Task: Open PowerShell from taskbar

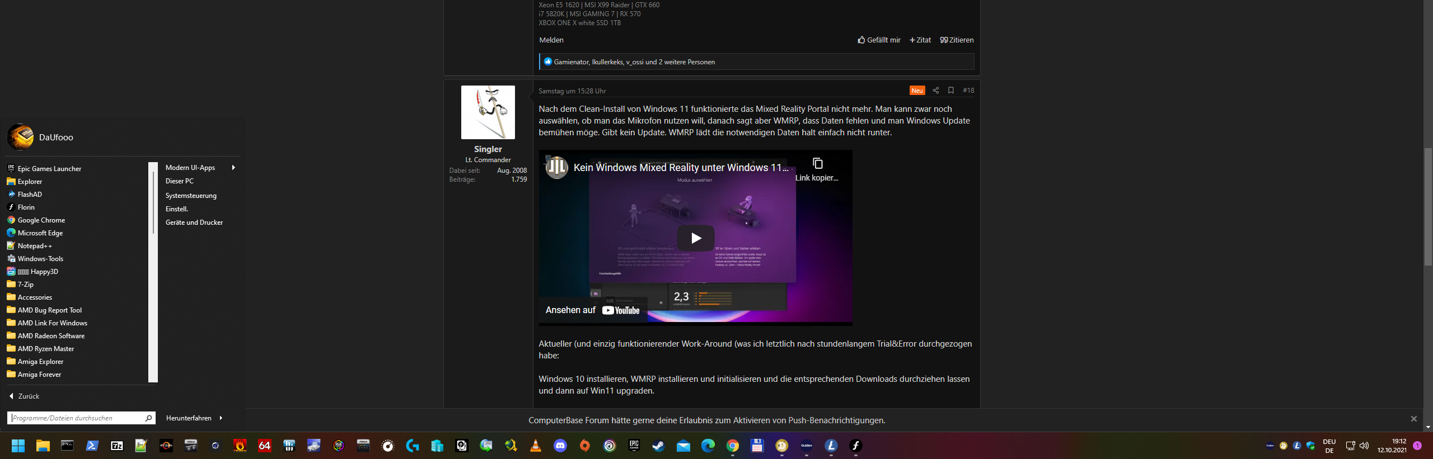Action: (x=92, y=446)
